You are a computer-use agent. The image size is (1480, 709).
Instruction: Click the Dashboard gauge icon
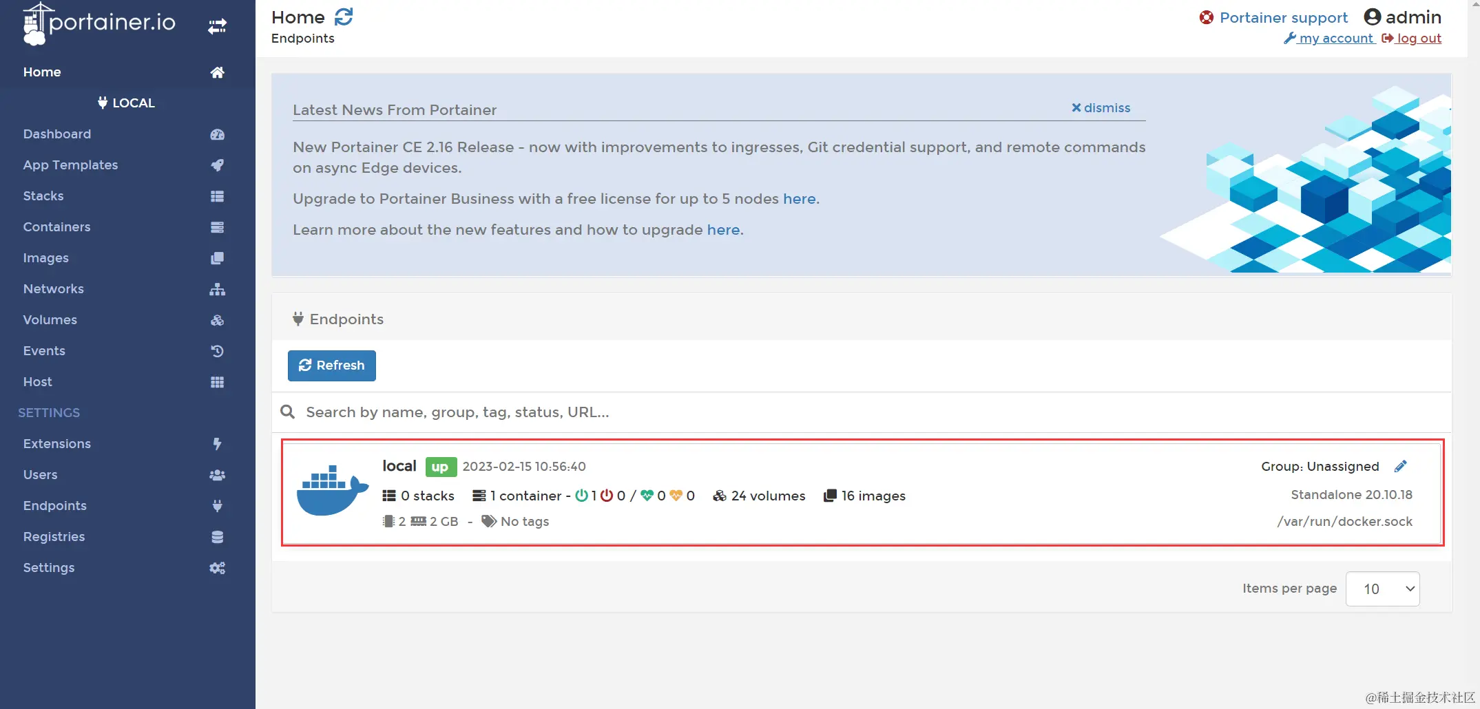[217, 134]
